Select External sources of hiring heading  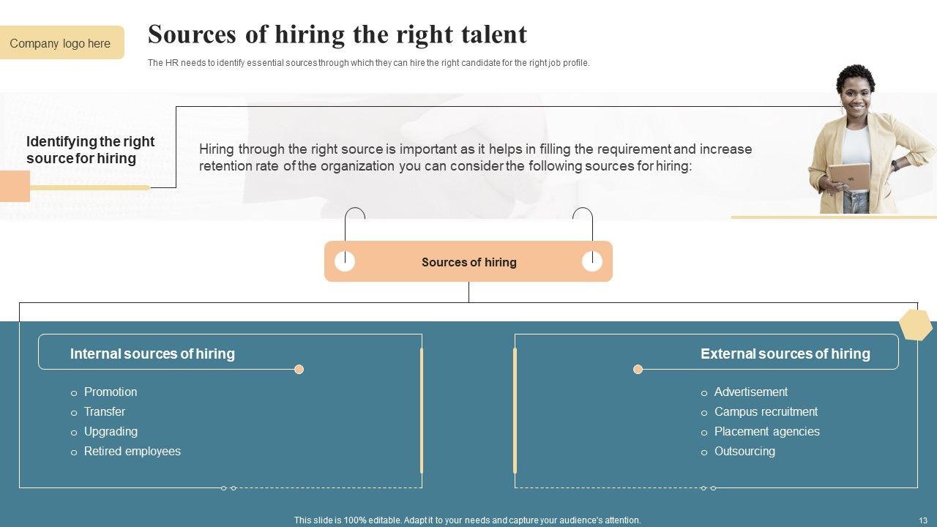(785, 354)
